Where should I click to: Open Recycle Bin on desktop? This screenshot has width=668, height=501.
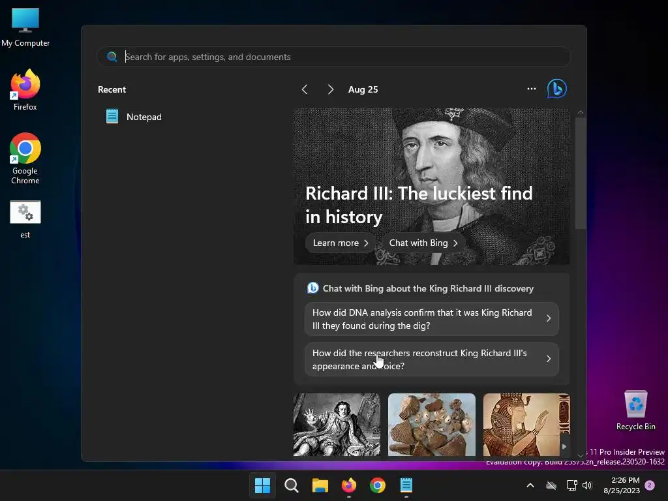[x=635, y=410]
